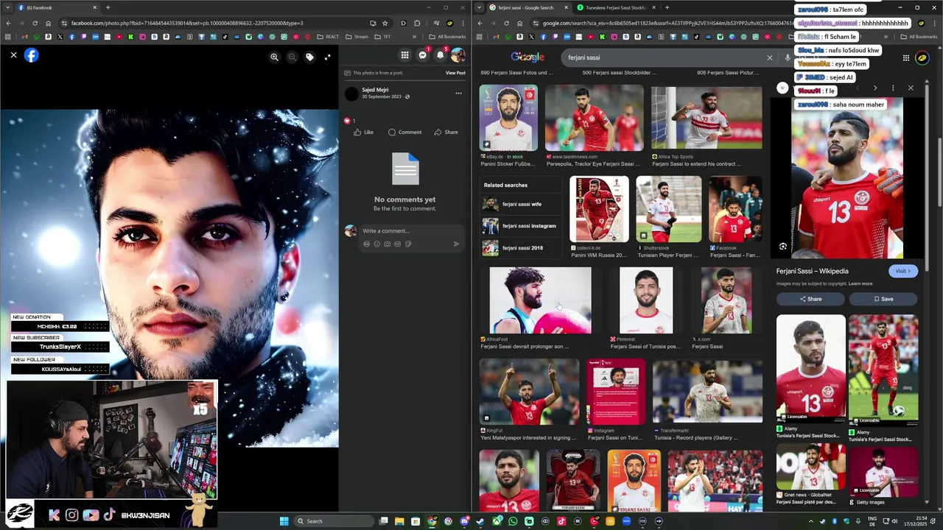Open the TFT bookmarks folder
The width and height of the screenshot is (943, 530).
382,37
